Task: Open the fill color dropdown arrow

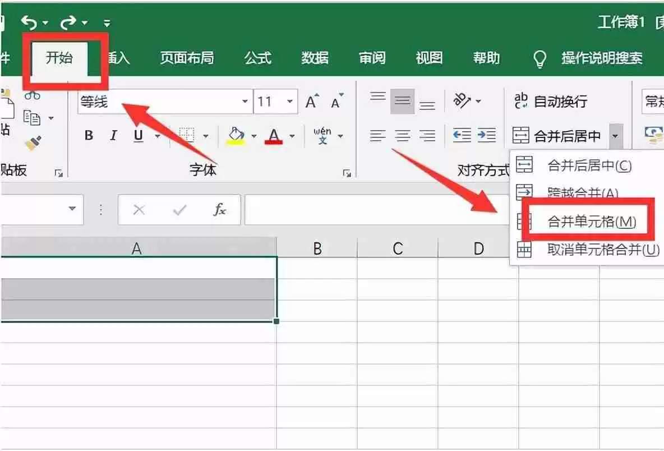Action: point(254,136)
